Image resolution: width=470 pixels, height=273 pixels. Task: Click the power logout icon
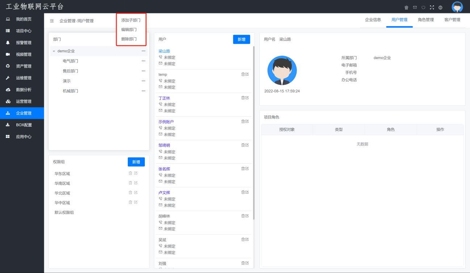[423, 7]
